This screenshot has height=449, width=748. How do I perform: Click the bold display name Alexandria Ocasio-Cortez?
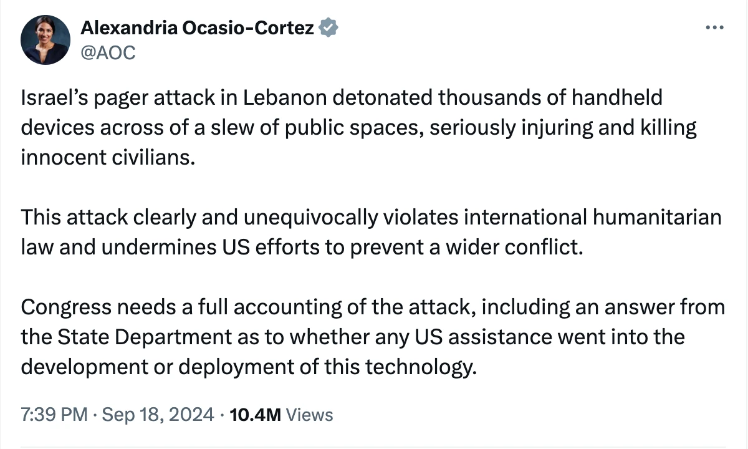point(197,27)
